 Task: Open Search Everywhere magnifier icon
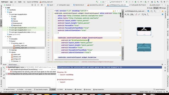point(161,2)
